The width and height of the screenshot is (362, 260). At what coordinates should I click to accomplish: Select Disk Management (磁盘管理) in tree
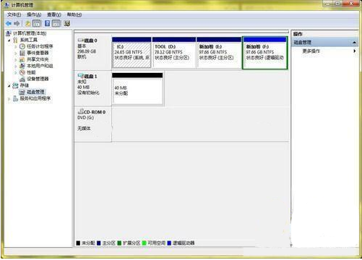(x=35, y=92)
